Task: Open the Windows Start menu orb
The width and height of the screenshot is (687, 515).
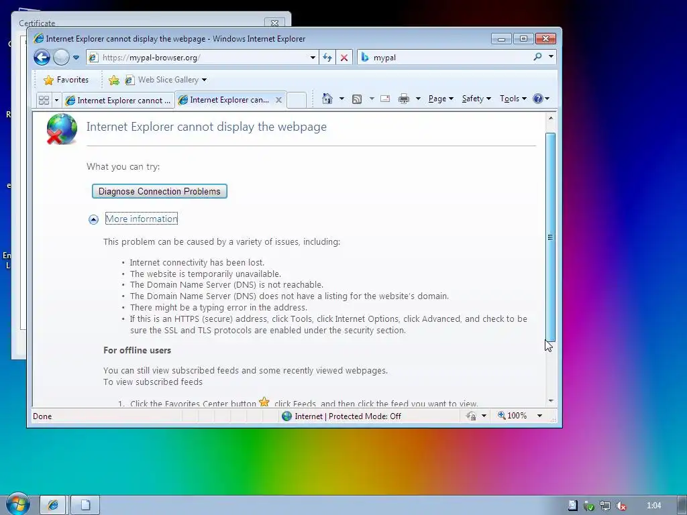Action: [18, 504]
